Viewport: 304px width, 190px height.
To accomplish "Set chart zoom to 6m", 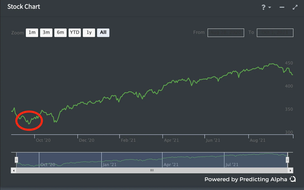I will [x=60, y=32].
